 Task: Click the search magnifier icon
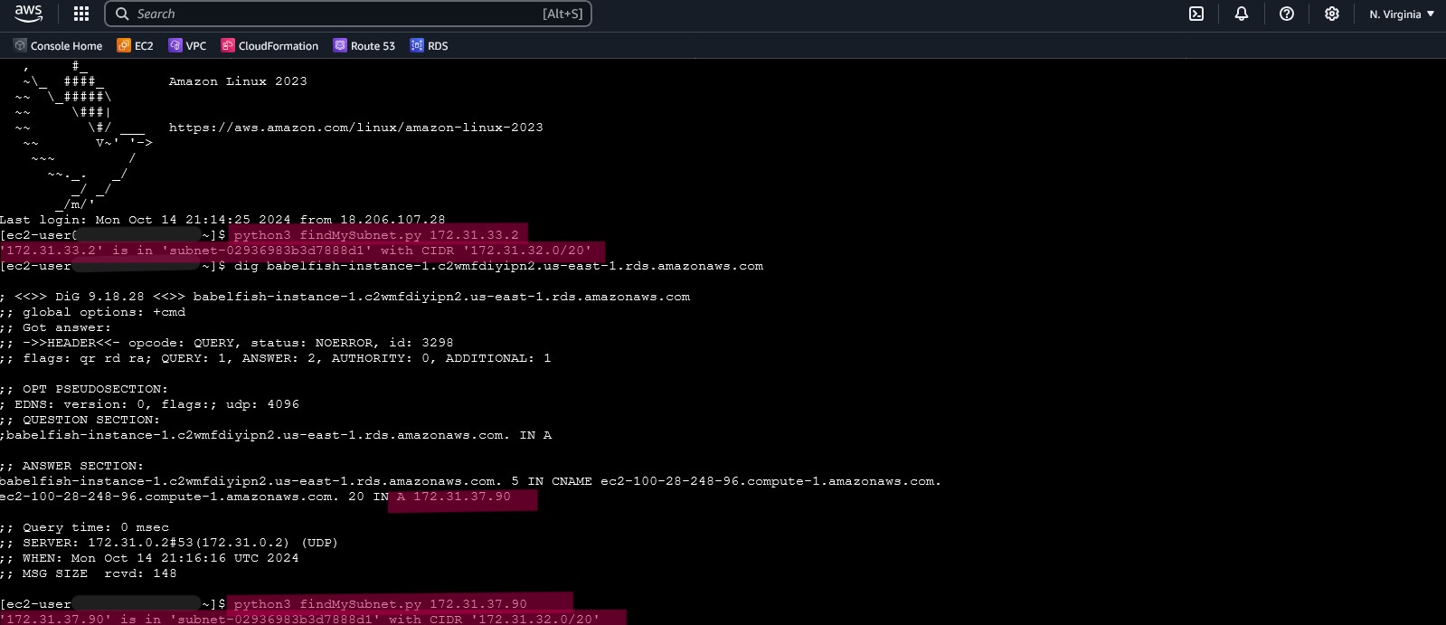tap(122, 14)
